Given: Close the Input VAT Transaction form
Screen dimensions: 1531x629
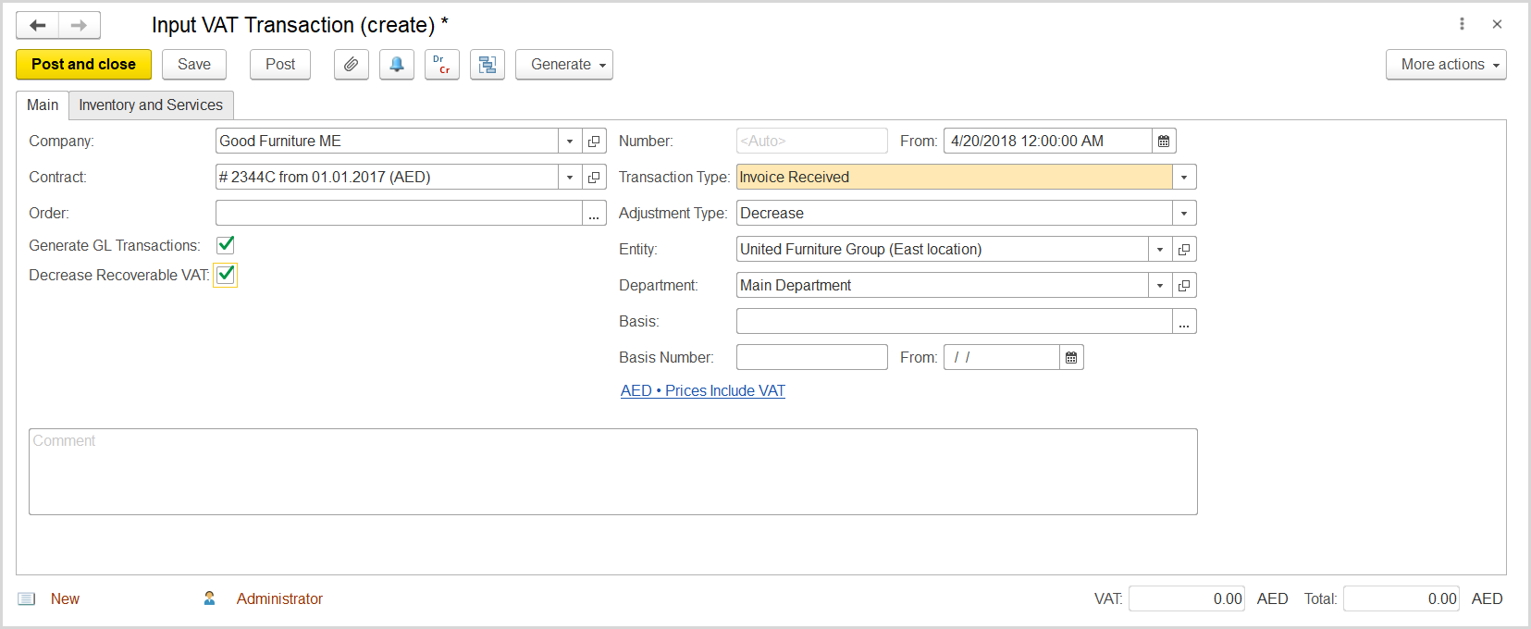Looking at the screenshot, I should click(x=1497, y=24).
